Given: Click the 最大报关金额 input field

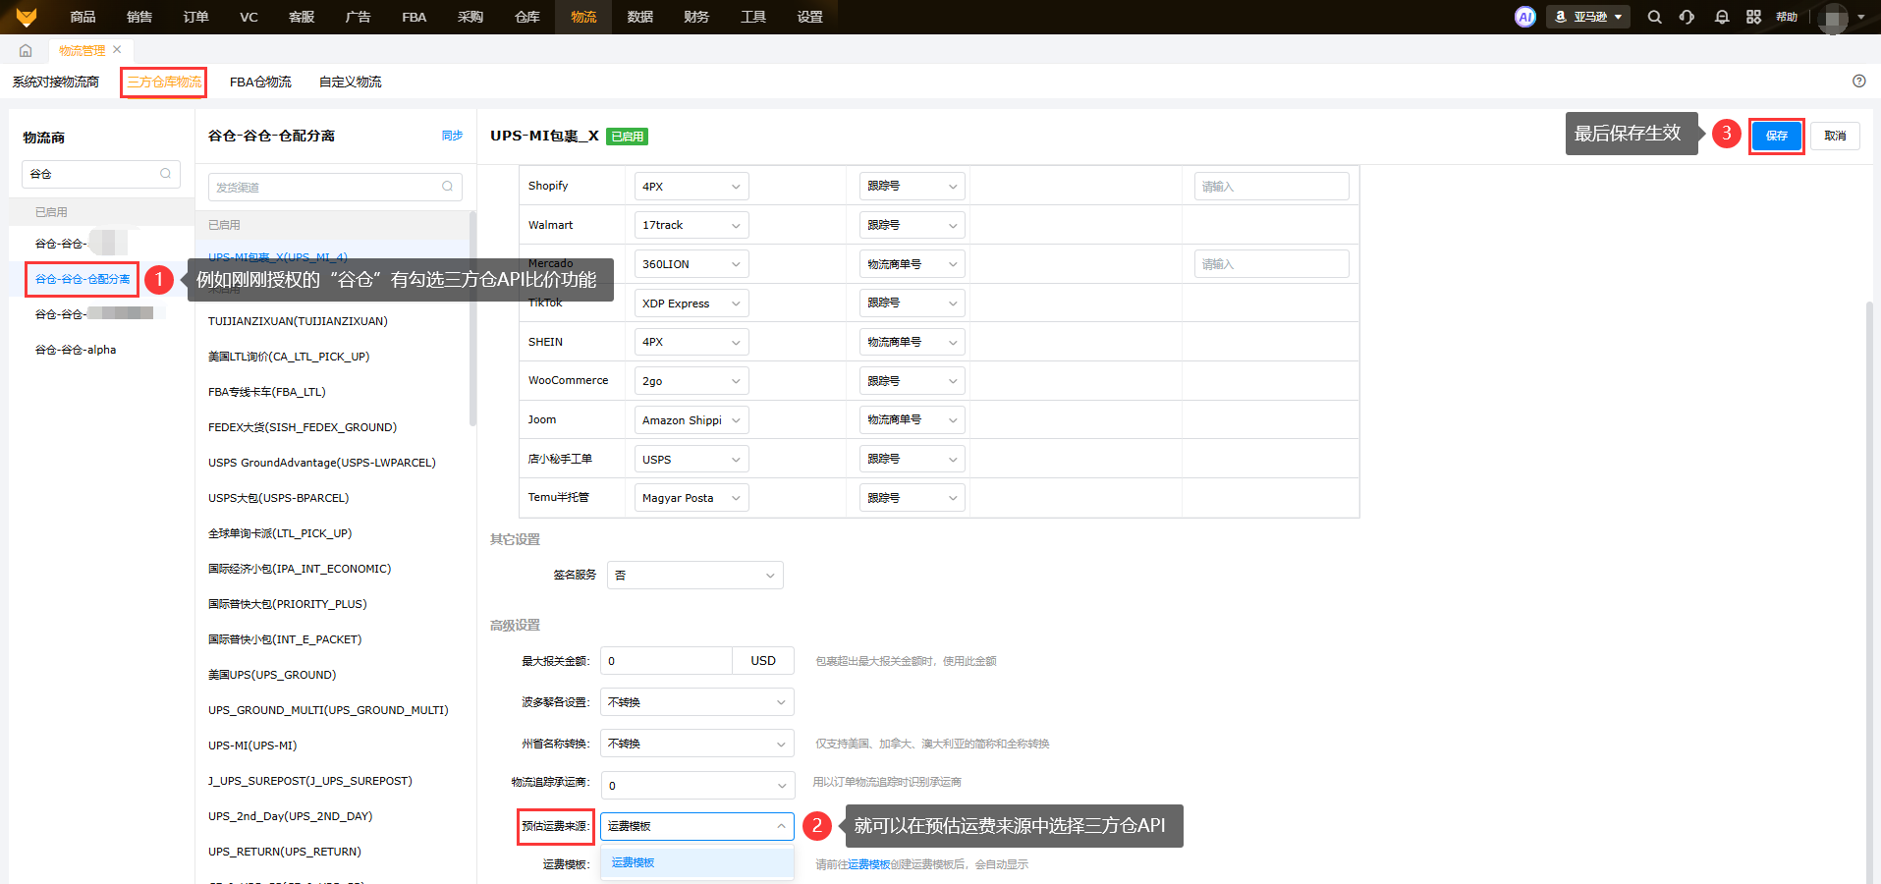Looking at the screenshot, I should point(666,661).
